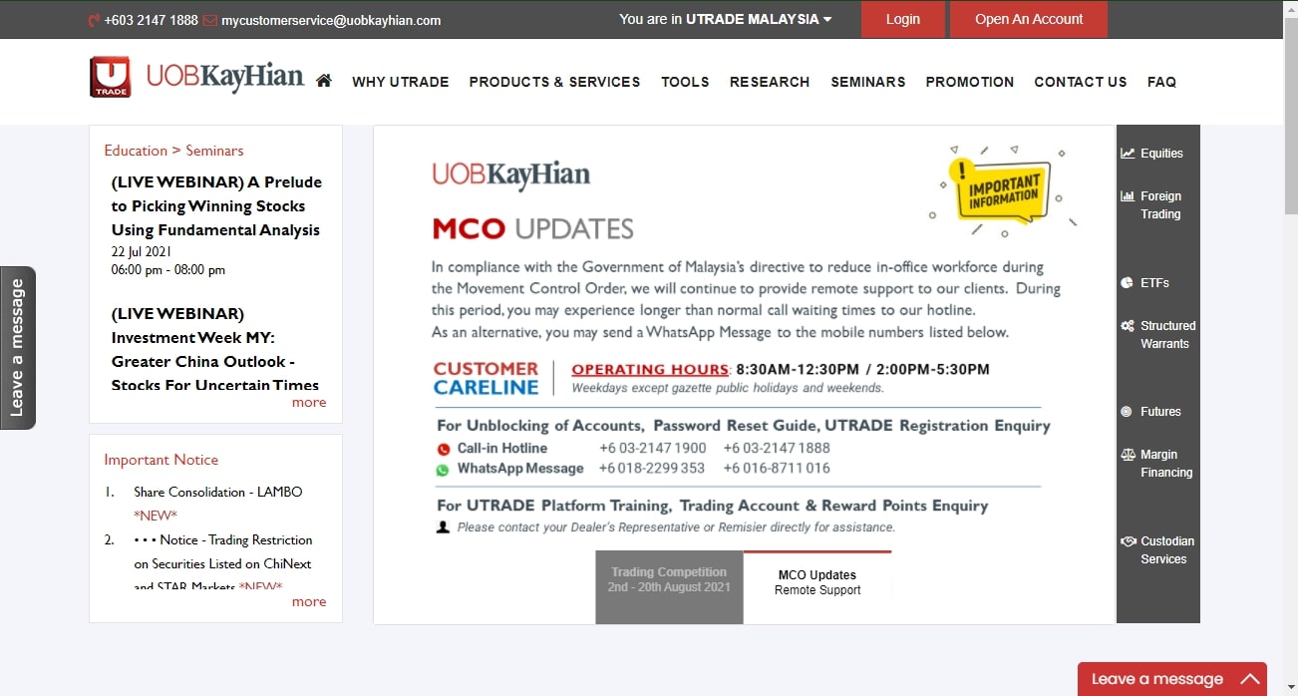The width and height of the screenshot is (1298, 696).
Task: Click the WhatsApp number +6 016-8711 016
Action: (777, 469)
